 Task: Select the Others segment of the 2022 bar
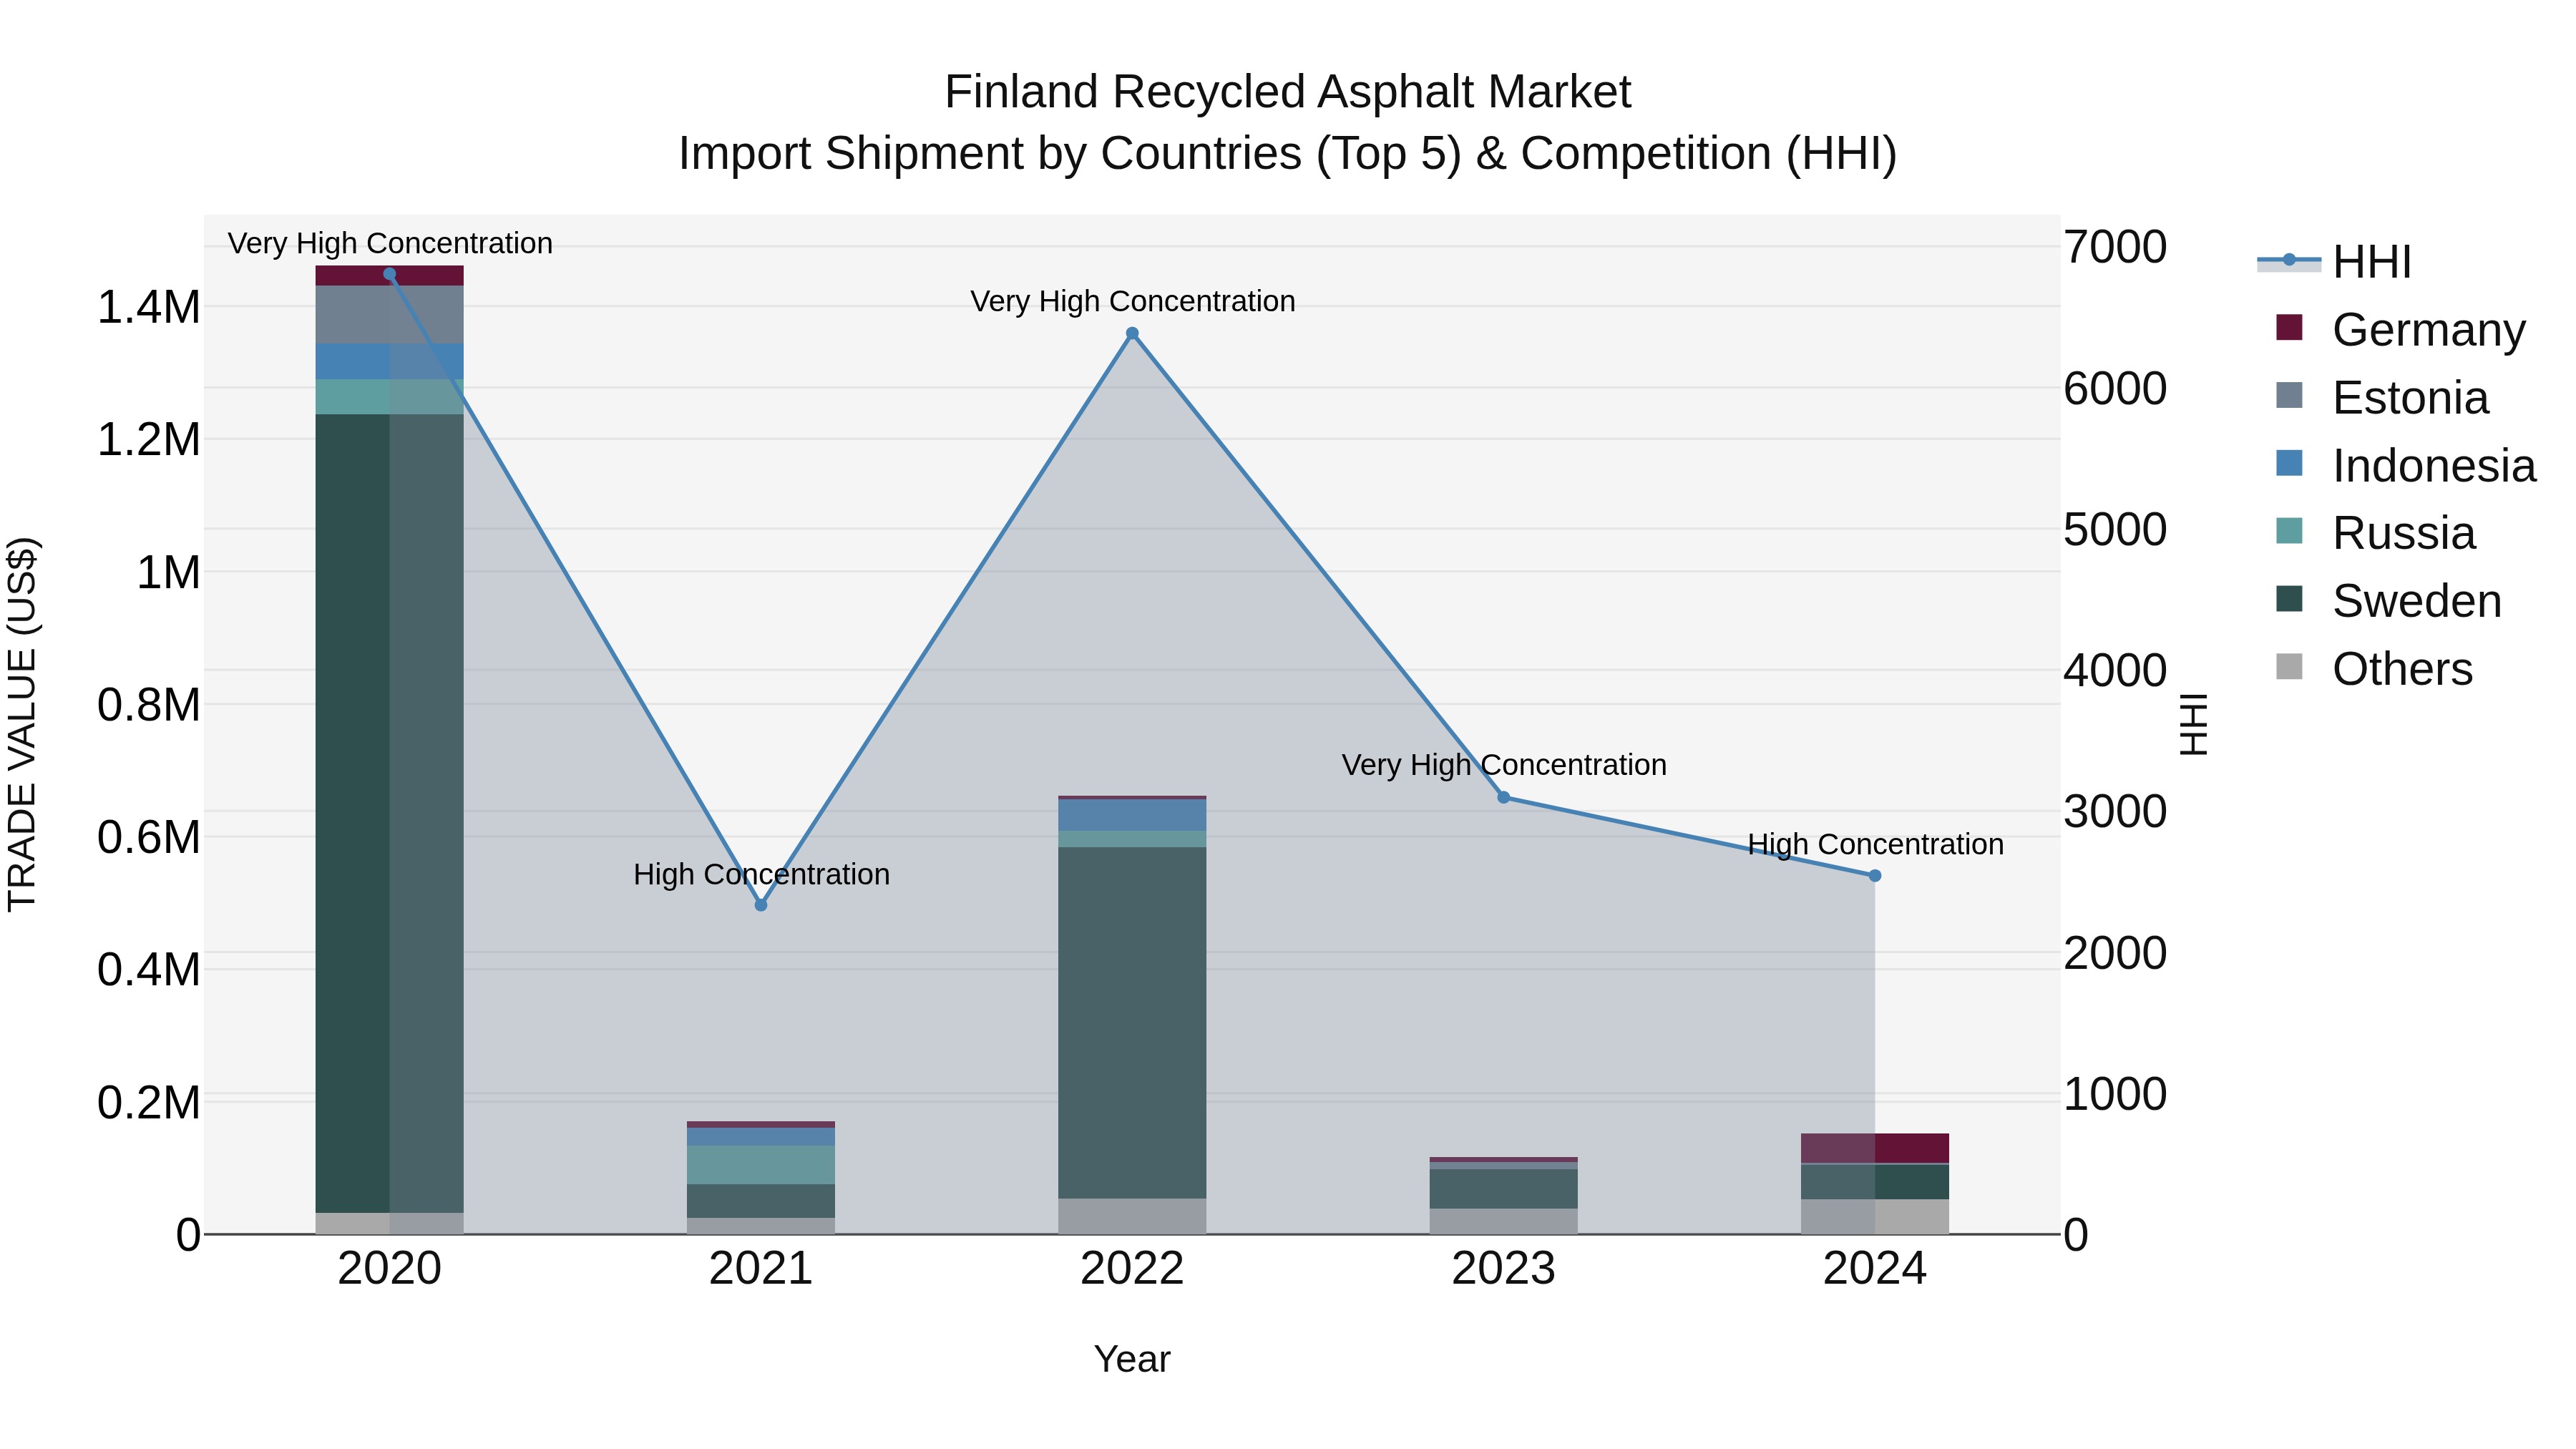click(1132, 1216)
